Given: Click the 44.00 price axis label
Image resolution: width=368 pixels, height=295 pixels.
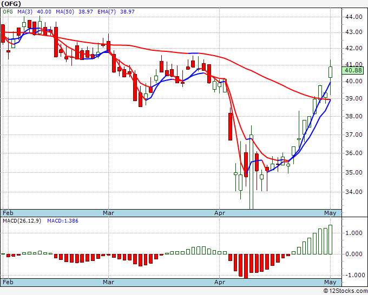Looking at the screenshot, I should pos(353,17).
